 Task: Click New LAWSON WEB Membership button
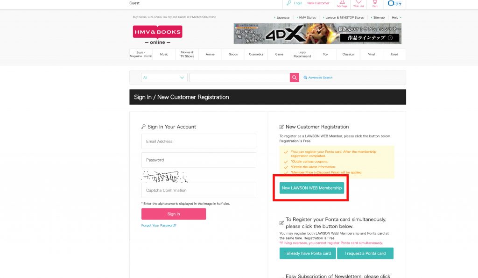coord(312,188)
